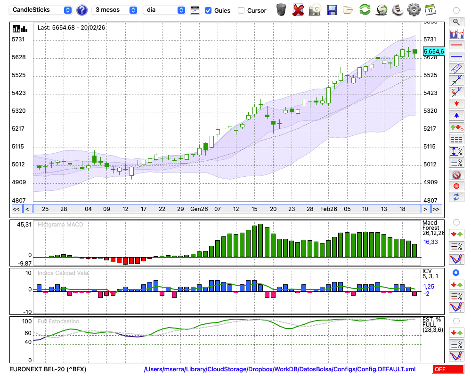The height and width of the screenshot is (376, 471).
Task: Uncheck the Guies checkbox
Action: pyautogui.click(x=208, y=10)
